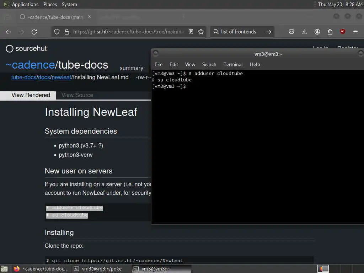This screenshot has height=273, width=364.
Task: Submit search with arrow button
Action: (x=269, y=32)
